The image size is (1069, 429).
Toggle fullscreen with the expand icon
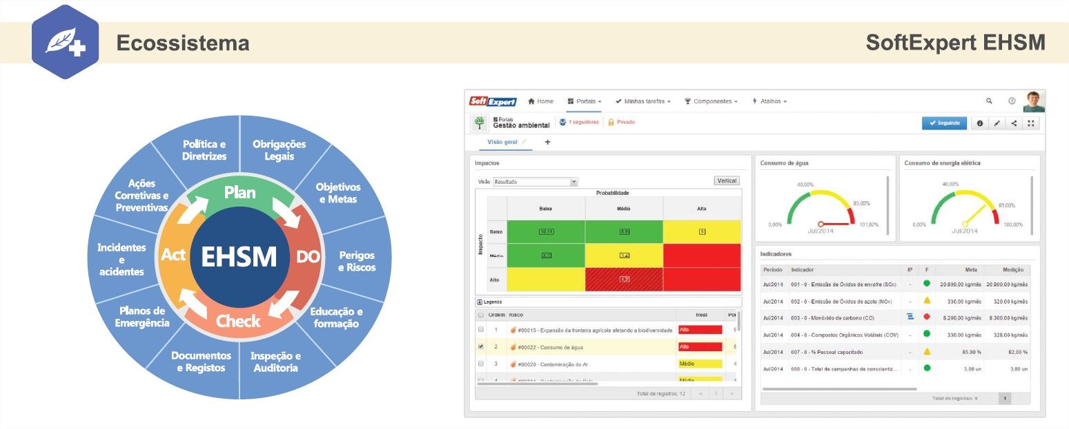coord(1031,123)
